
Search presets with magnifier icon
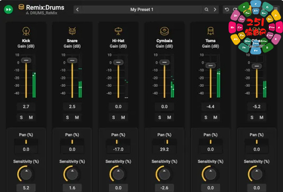click(206, 10)
